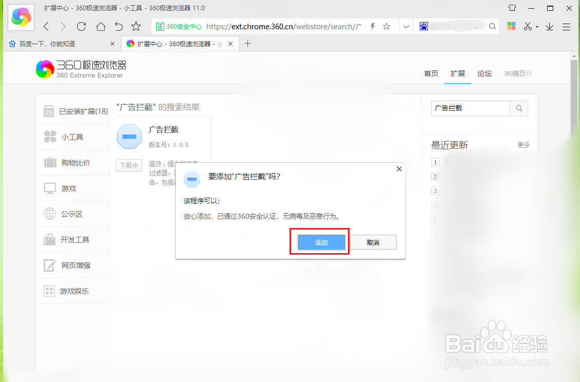The image size is (580, 382).
Task: Click the extension search magnifier button
Action: [519, 108]
